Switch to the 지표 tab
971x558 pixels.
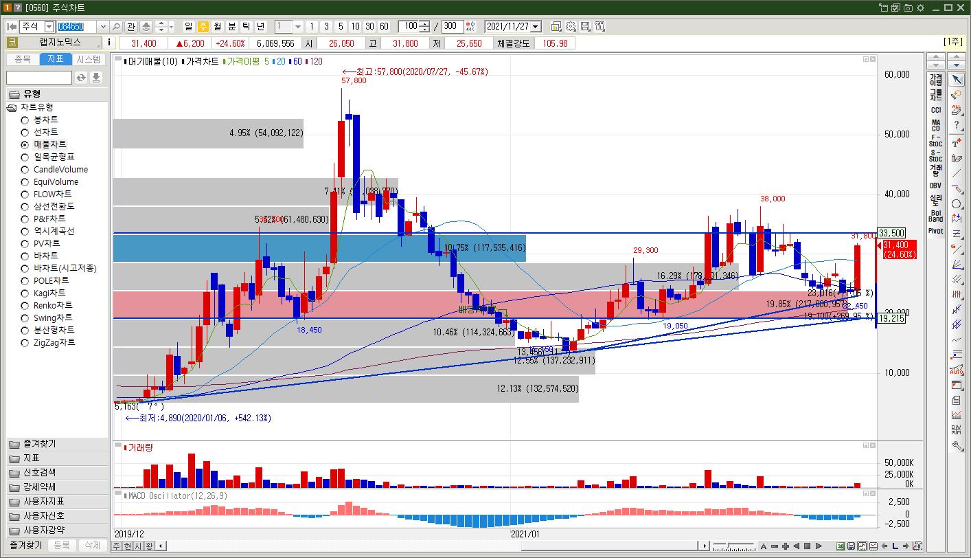56,60
